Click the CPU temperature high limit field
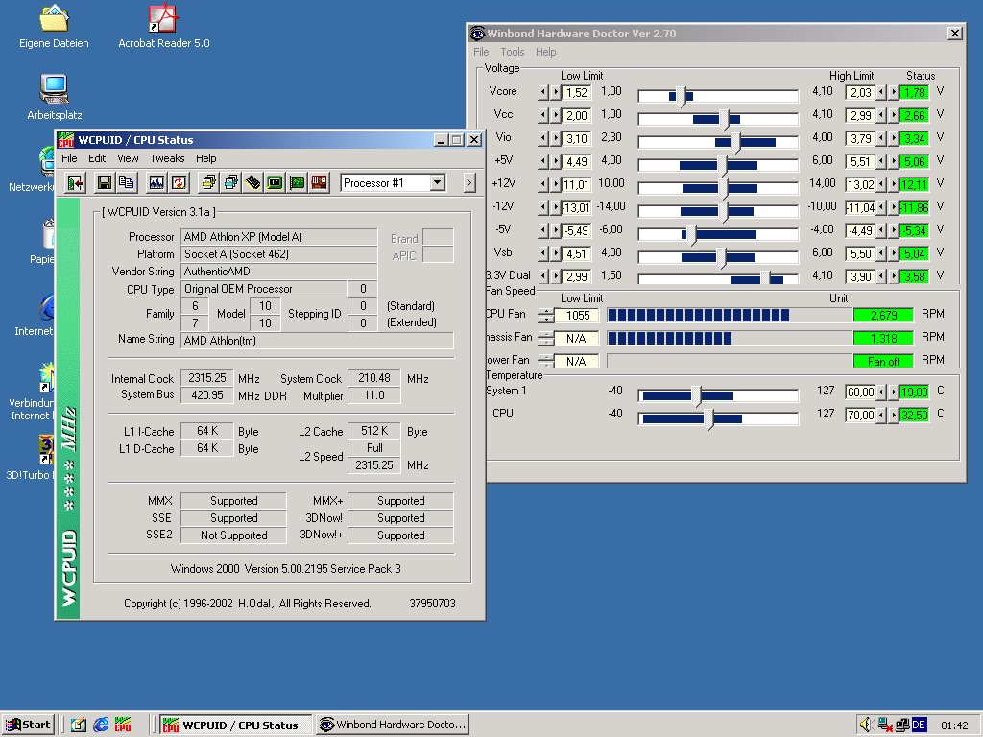This screenshot has height=737, width=983. click(859, 416)
